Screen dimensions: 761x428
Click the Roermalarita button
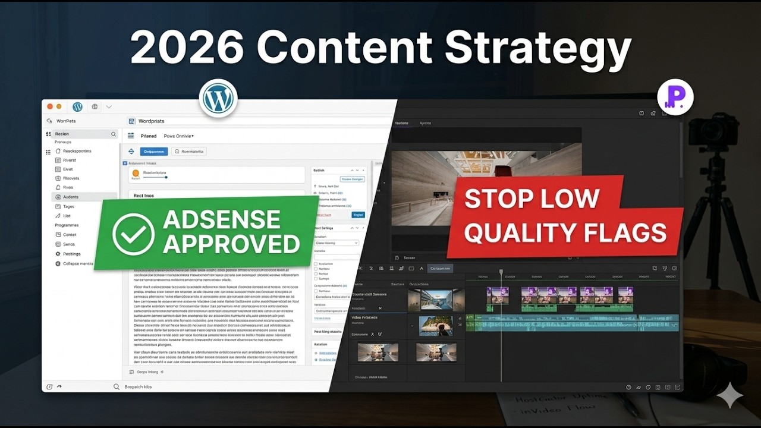pyautogui.click(x=189, y=152)
